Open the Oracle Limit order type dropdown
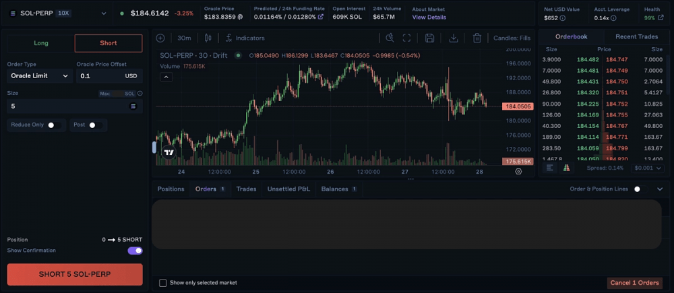This screenshot has width=674, height=293. [40, 75]
